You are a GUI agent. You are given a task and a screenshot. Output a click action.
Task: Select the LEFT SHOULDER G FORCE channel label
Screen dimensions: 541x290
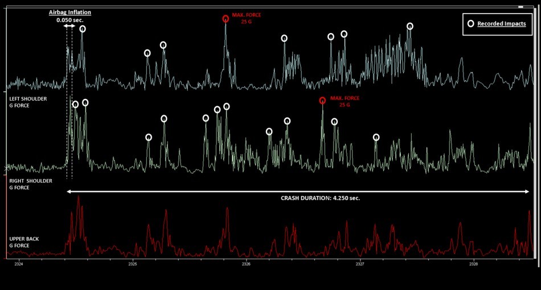click(x=28, y=102)
